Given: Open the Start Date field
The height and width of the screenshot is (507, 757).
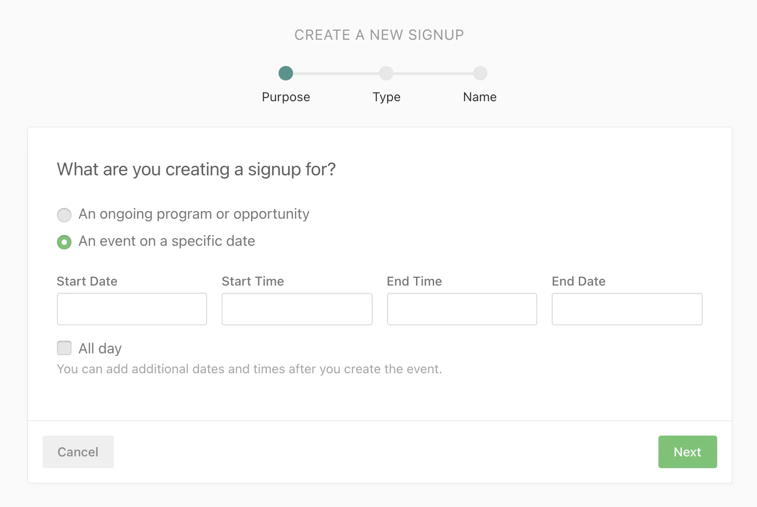Looking at the screenshot, I should (132, 309).
